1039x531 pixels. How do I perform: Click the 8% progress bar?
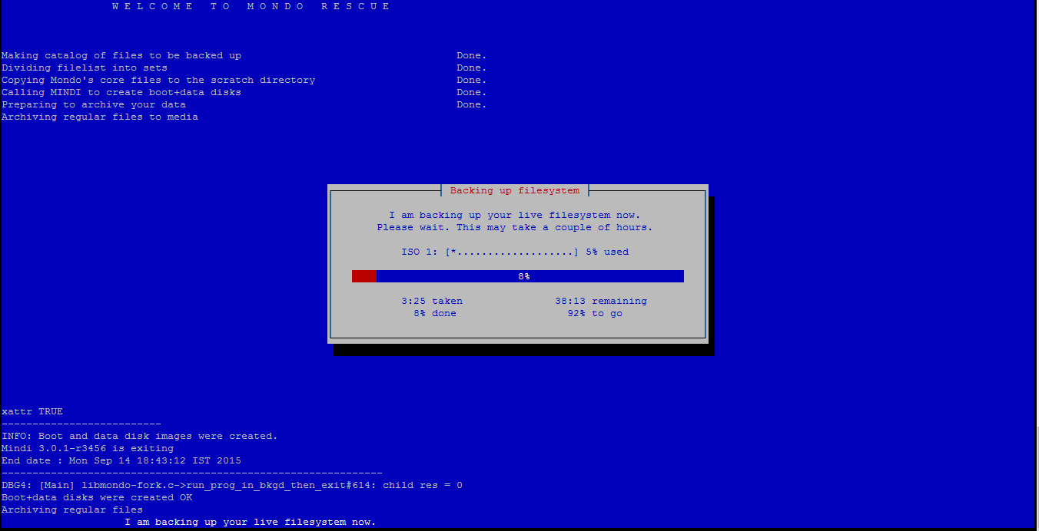tap(518, 276)
